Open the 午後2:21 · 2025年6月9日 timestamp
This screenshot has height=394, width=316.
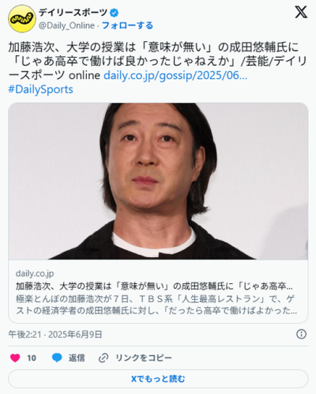tap(55, 335)
